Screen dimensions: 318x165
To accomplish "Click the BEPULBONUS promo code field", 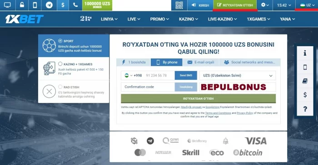I will (x=238, y=87).
